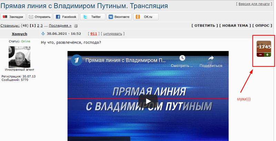Click the ОПРОС poll button
The image size is (276, 141).
262,26
